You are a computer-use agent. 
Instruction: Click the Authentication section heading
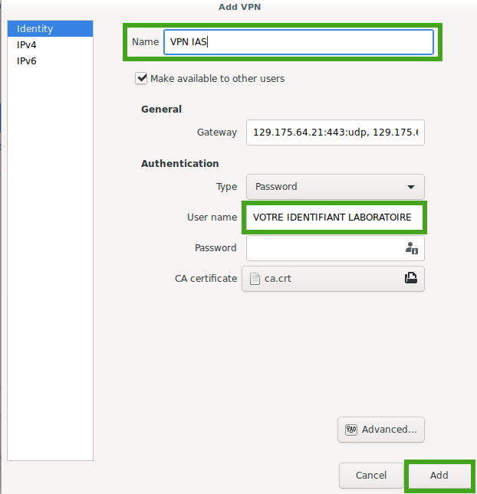[x=179, y=163]
